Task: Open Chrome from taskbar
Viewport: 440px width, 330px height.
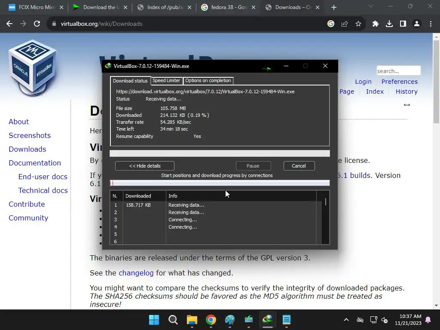Action: click(x=211, y=320)
